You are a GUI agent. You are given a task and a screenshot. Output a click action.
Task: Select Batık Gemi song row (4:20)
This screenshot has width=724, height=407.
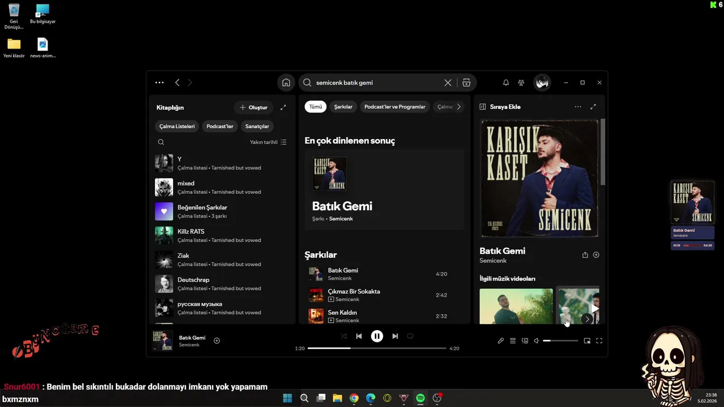(385, 274)
